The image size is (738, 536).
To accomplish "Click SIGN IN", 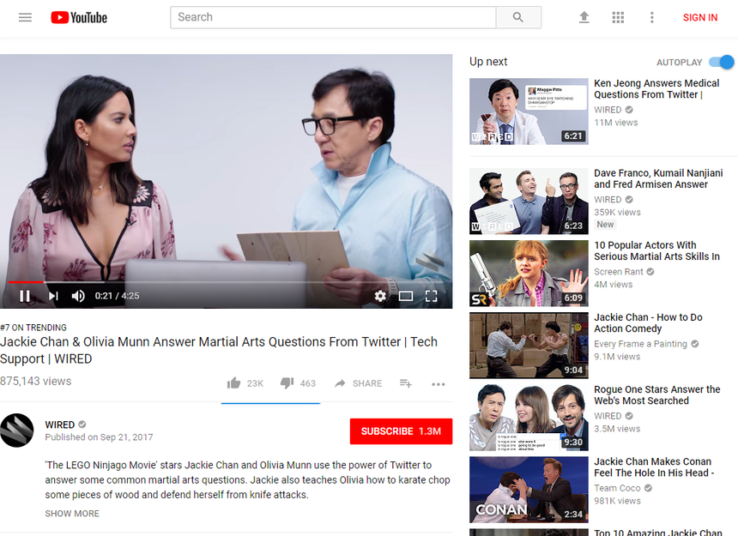I will (700, 17).
